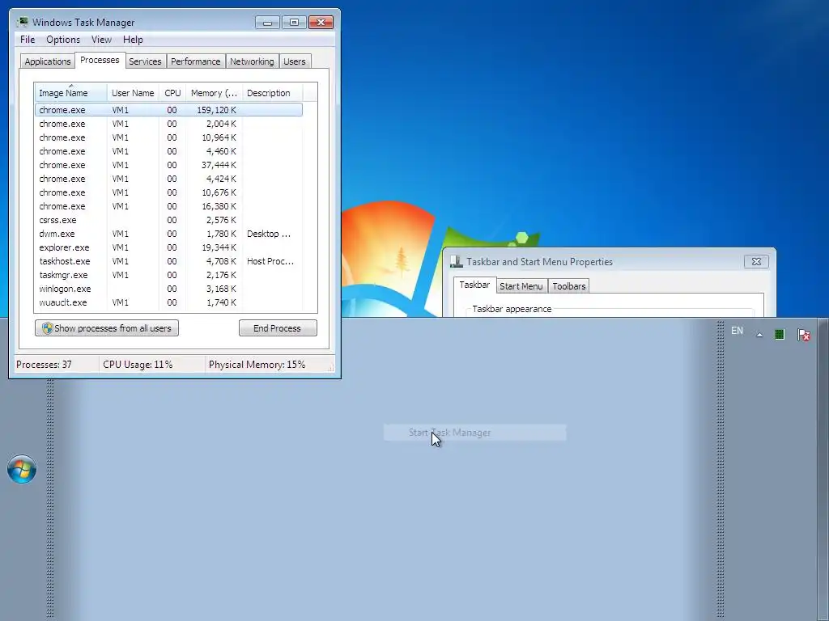Open the Toolbars tab in Properties
The height and width of the screenshot is (621, 829).
pyautogui.click(x=569, y=286)
